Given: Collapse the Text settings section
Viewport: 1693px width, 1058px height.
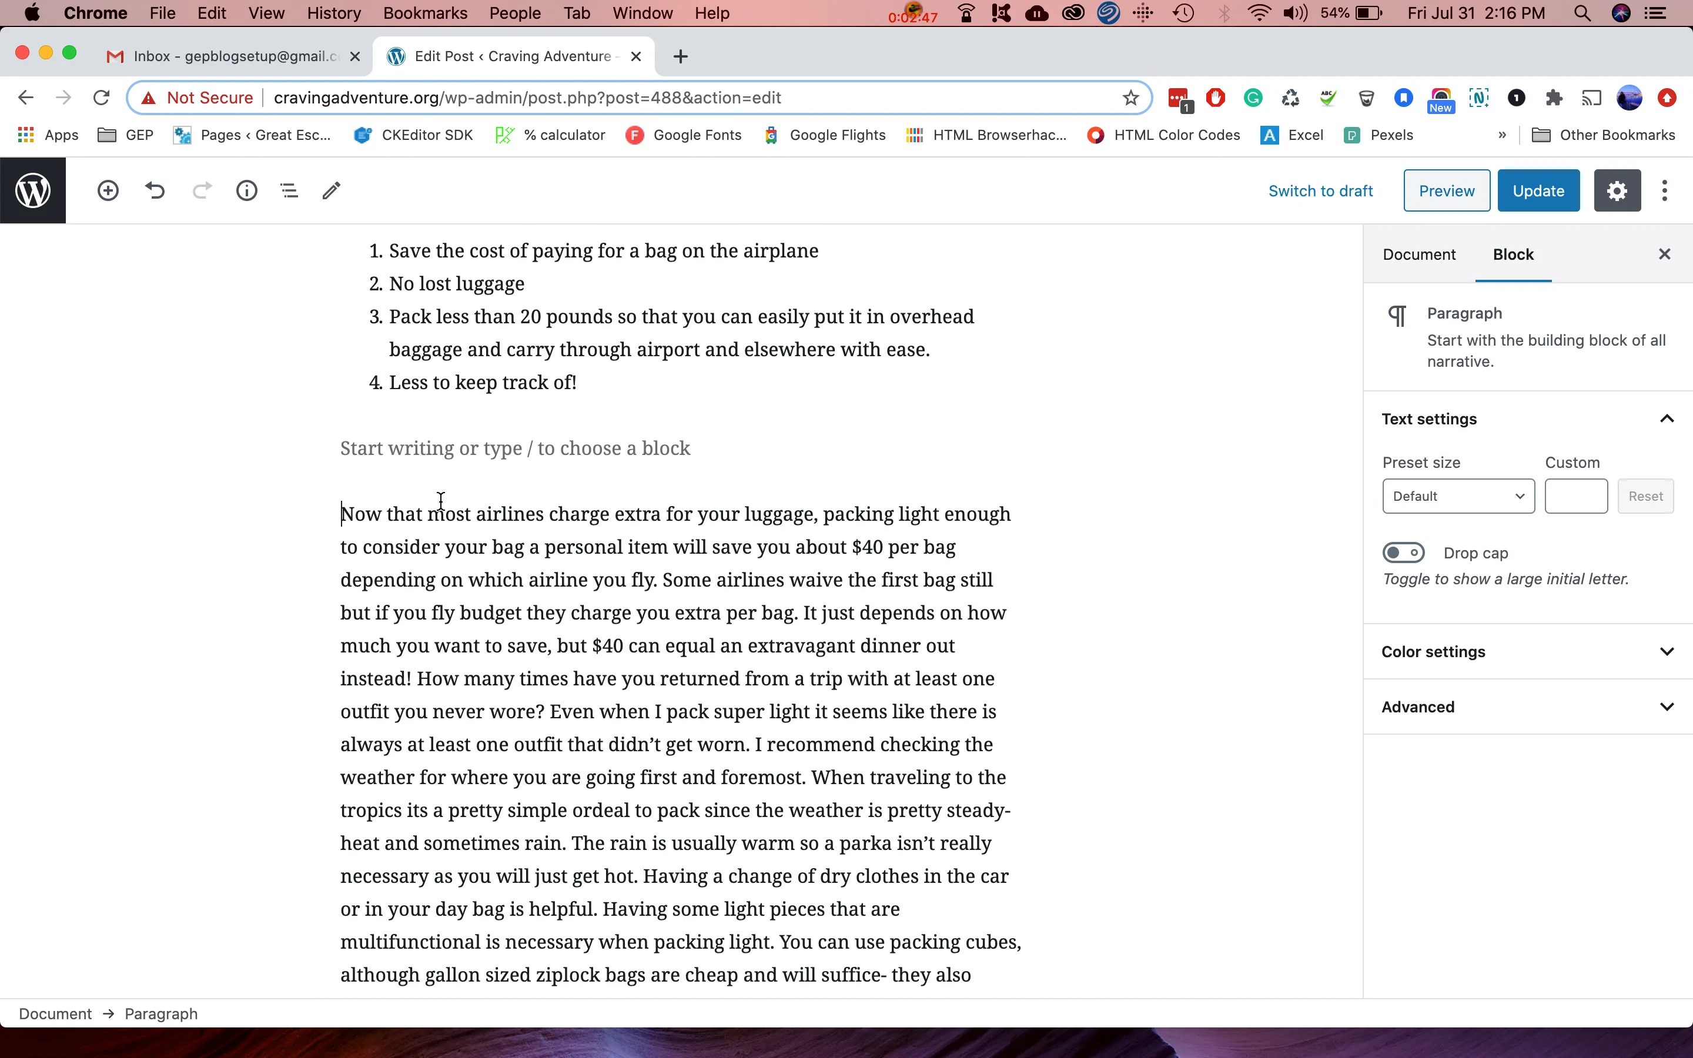Looking at the screenshot, I should tap(1528, 419).
